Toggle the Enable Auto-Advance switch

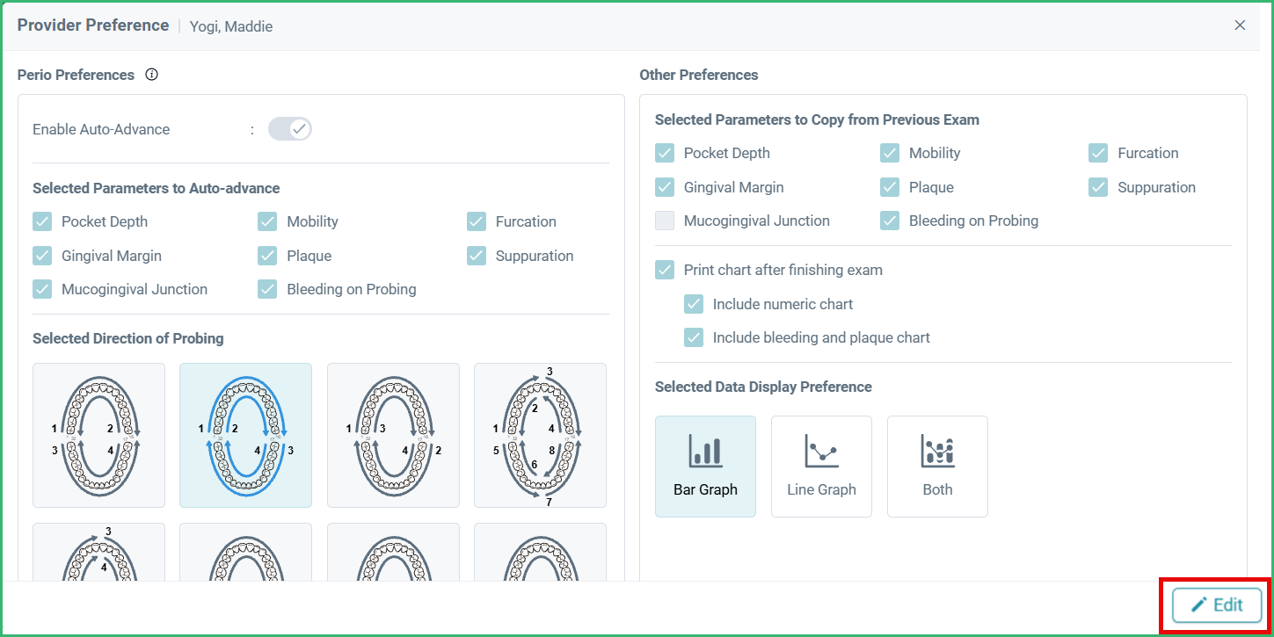pyautogui.click(x=290, y=128)
